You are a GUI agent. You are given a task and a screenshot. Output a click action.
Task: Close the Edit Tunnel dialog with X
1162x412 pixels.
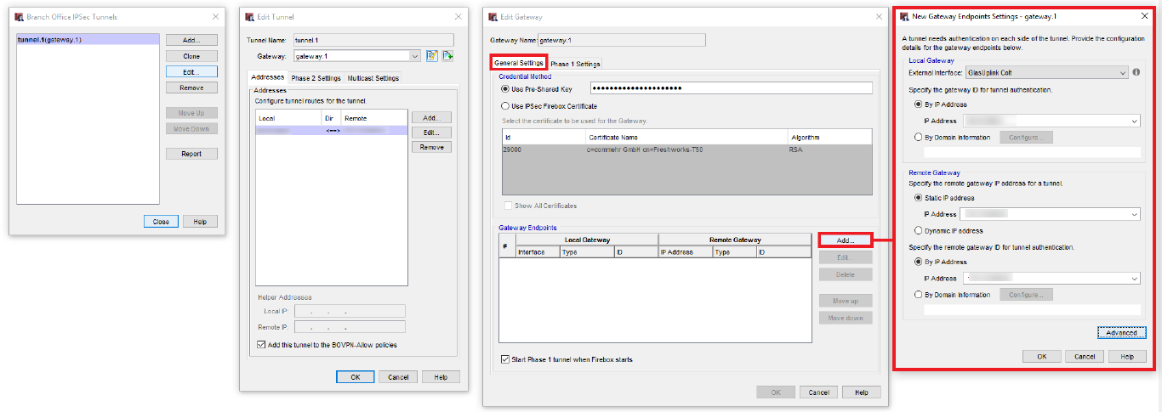click(458, 16)
